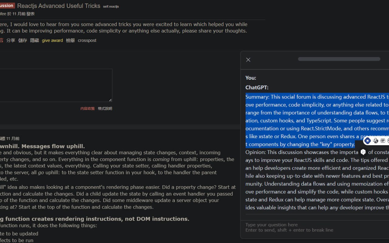Click the crosspost link
389x243 pixels.
click(87, 40)
